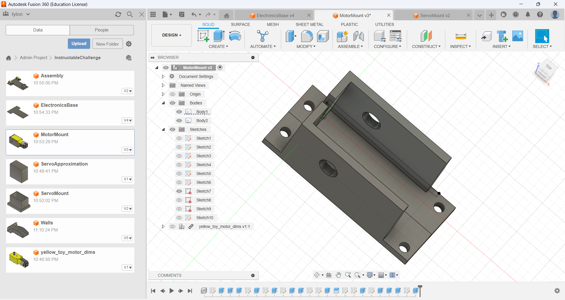Collapse the Sketches folder
565x300 pixels.
tap(163, 129)
